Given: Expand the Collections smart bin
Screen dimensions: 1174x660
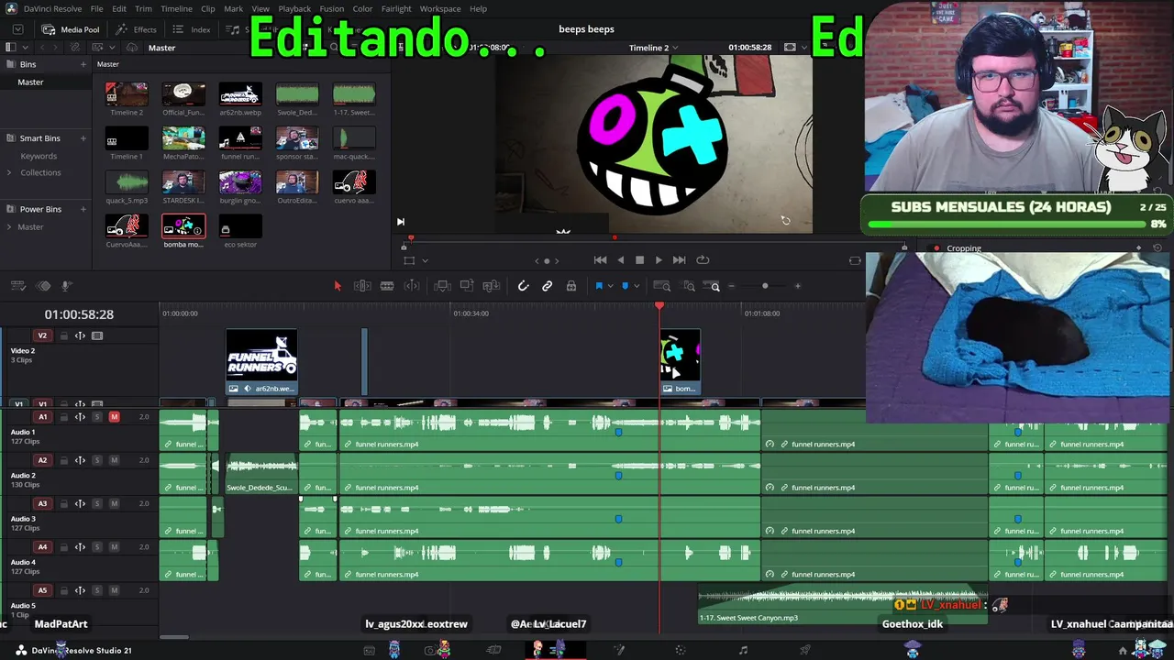Looking at the screenshot, I should coord(11,172).
